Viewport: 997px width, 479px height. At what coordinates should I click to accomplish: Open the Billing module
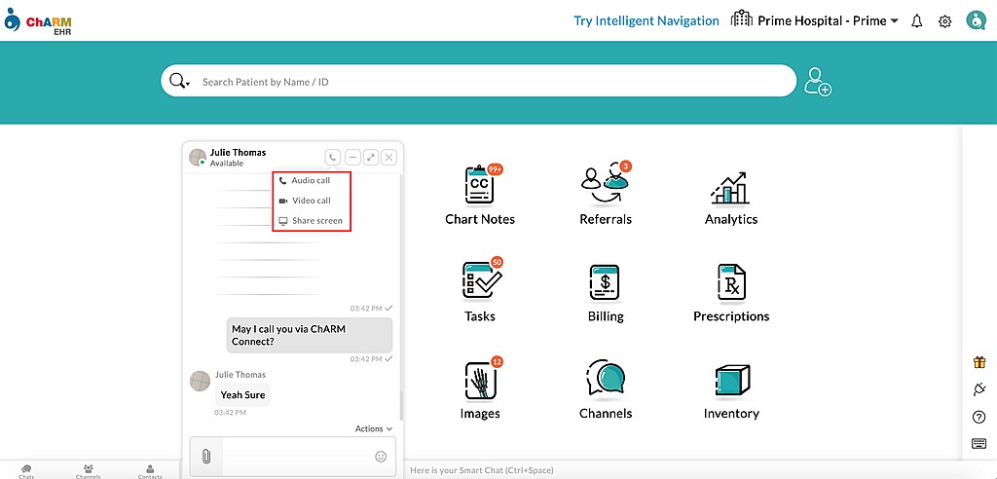point(605,282)
